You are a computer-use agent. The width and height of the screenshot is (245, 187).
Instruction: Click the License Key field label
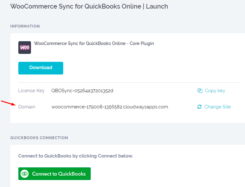click(31, 91)
